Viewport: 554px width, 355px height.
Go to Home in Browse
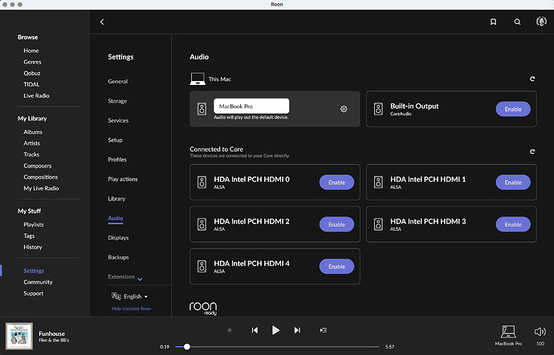(x=31, y=50)
